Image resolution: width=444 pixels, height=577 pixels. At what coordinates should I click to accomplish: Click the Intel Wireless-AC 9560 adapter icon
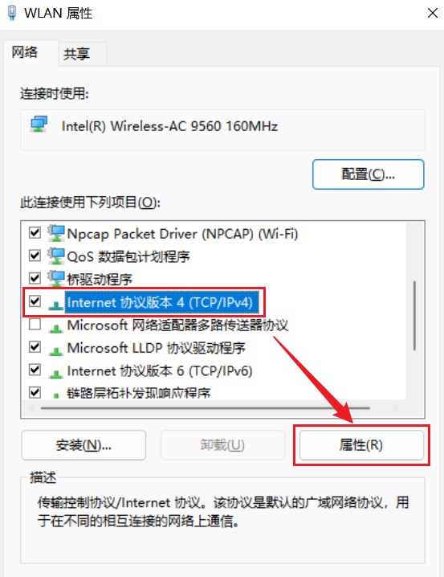[39, 125]
